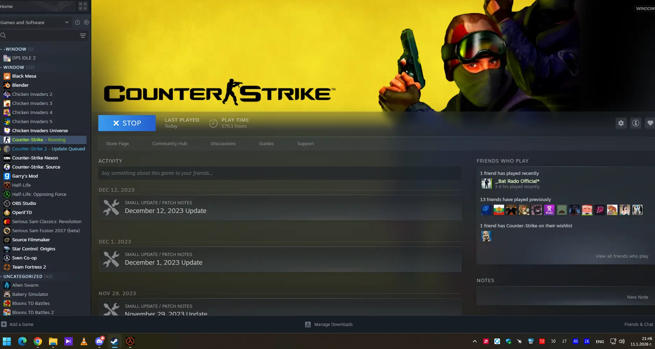The image size is (655, 349).
Task: Open the Guides tab
Action: [266, 144]
